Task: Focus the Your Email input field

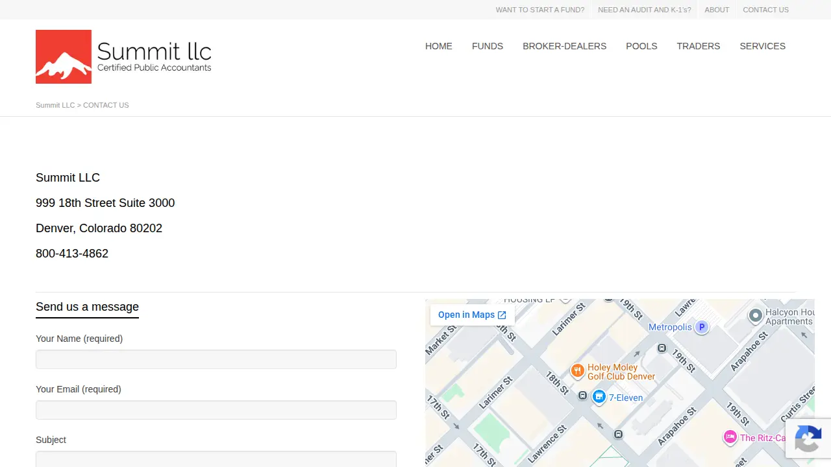Action: [216, 410]
